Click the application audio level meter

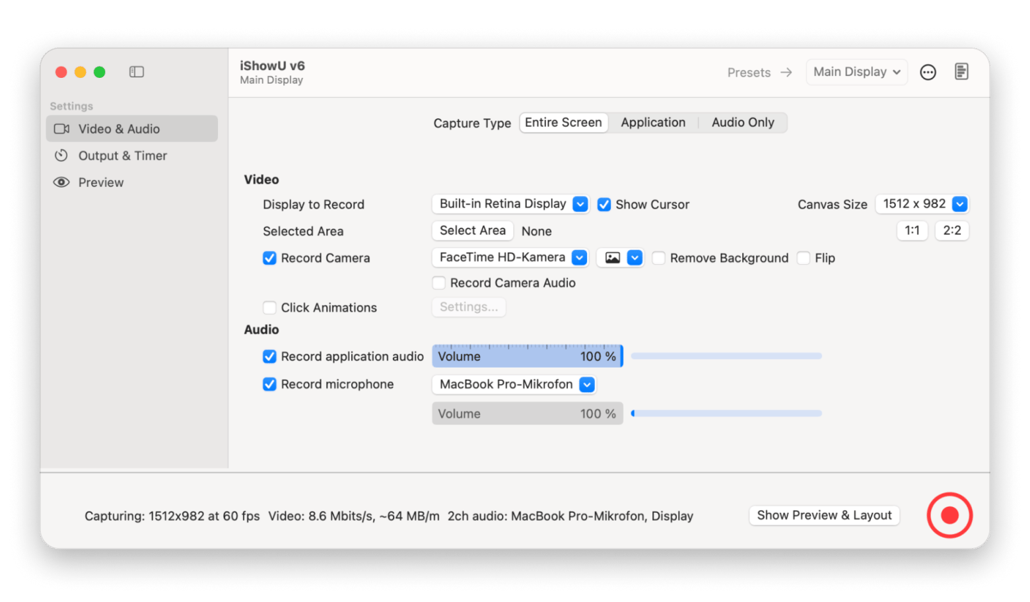tap(726, 356)
